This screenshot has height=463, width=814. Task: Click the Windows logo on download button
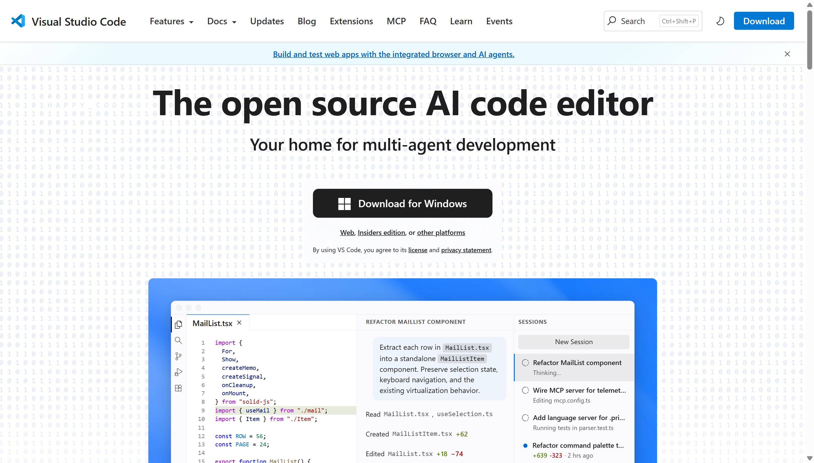pos(344,204)
